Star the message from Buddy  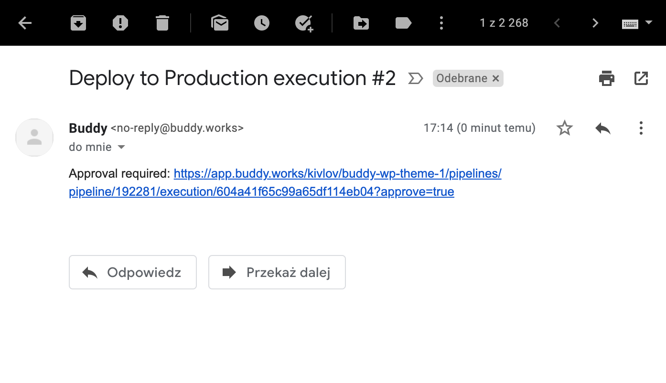tap(565, 128)
